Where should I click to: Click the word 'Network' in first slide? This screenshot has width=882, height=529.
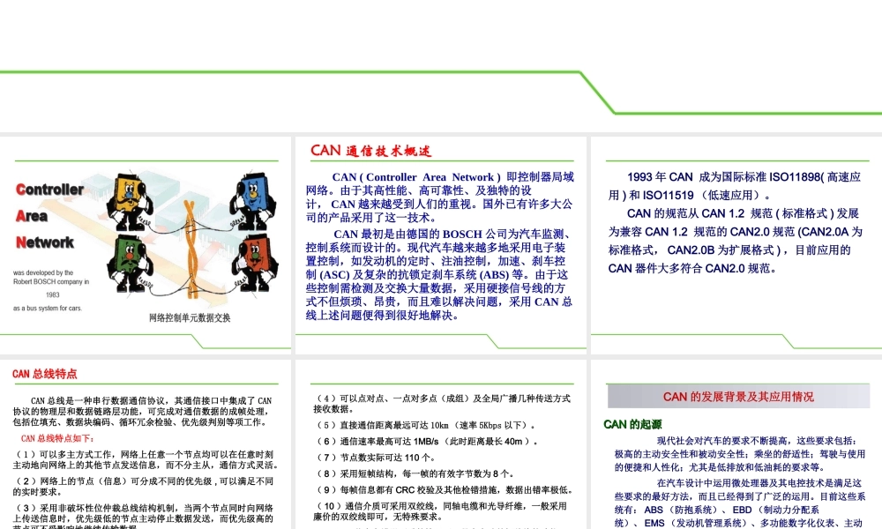pyautogui.click(x=44, y=242)
